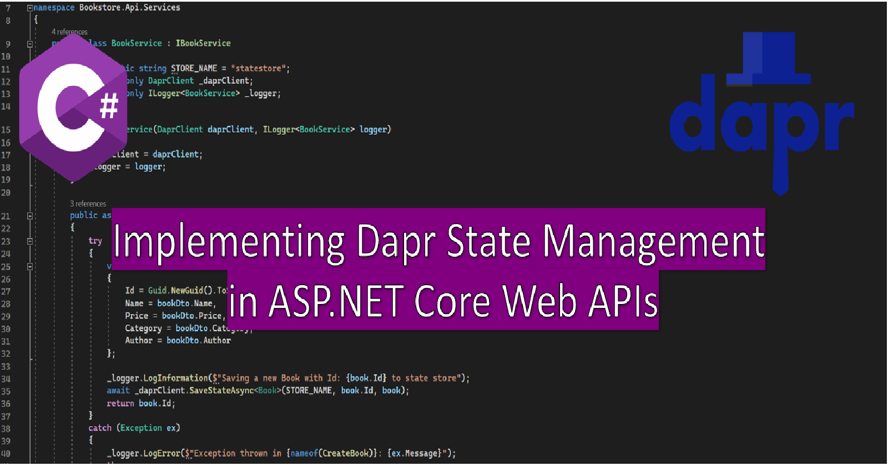Image resolution: width=888 pixels, height=466 pixels.
Task: Click "daprClient;" assignment value on line 17
Action: click(178, 154)
